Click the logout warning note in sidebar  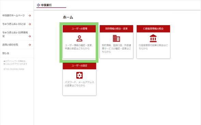pyautogui.click(x=15, y=62)
